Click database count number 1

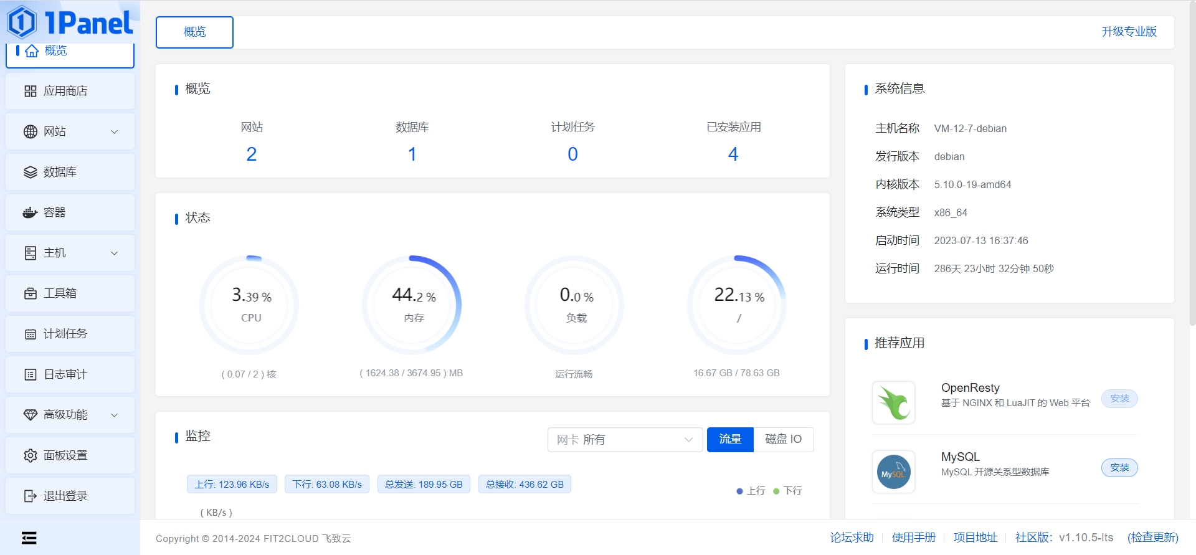pos(412,154)
